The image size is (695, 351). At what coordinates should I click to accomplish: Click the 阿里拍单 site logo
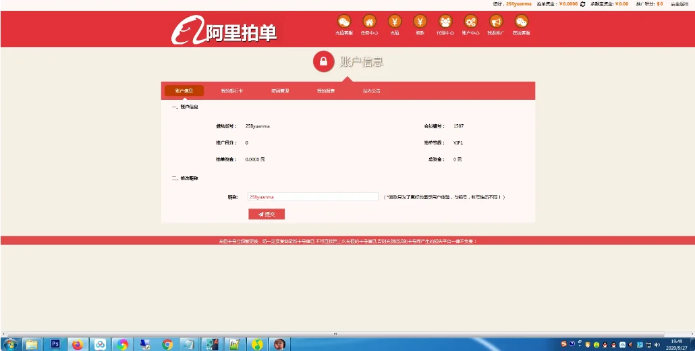pos(224,30)
